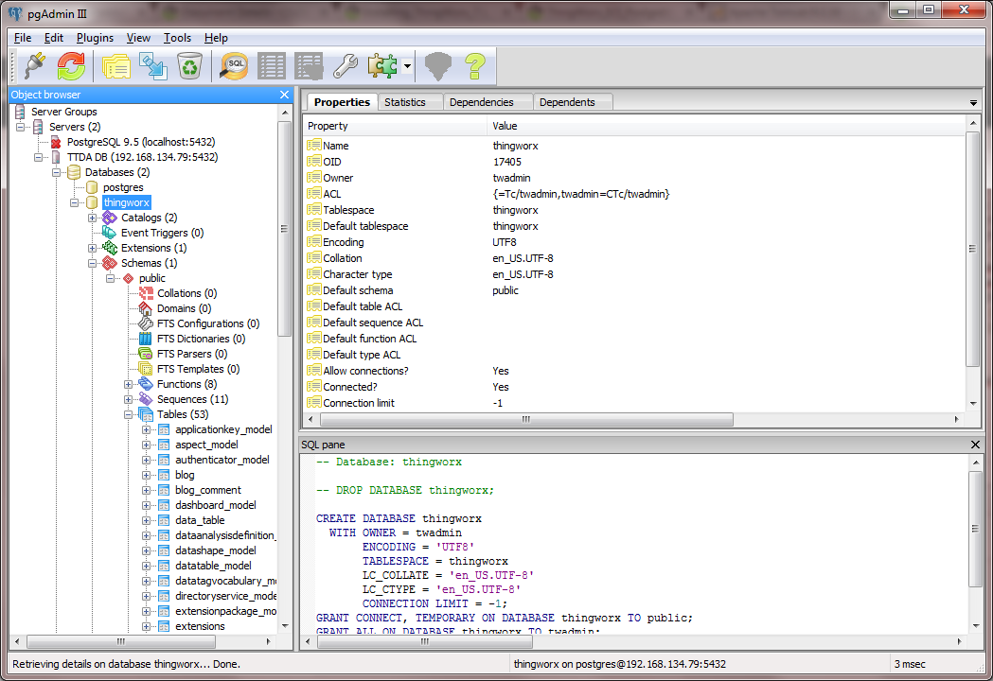
Task: Click the Guru hint toolbar icon
Action: coord(437,66)
